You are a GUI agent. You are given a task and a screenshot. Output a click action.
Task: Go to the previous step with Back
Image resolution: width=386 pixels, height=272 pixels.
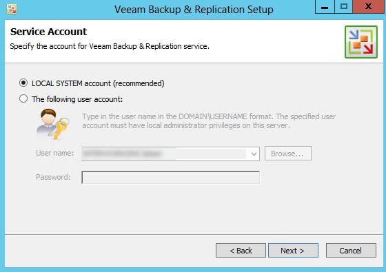[241, 251]
